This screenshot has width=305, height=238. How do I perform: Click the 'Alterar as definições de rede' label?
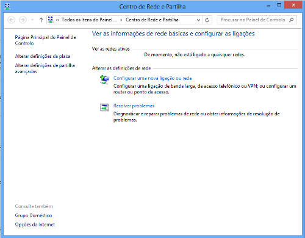point(121,68)
